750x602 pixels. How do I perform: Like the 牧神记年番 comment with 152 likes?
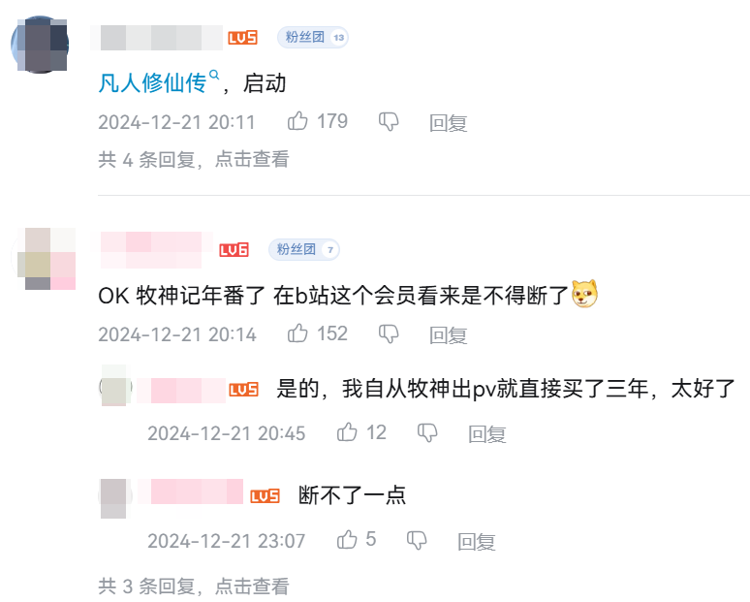(297, 333)
